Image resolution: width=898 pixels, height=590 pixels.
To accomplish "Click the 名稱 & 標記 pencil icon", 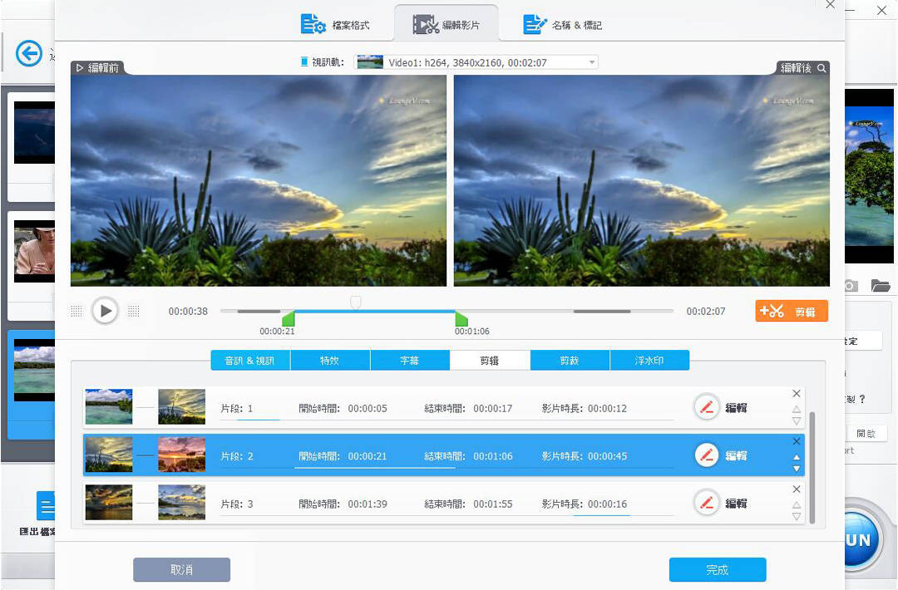I will 533,24.
